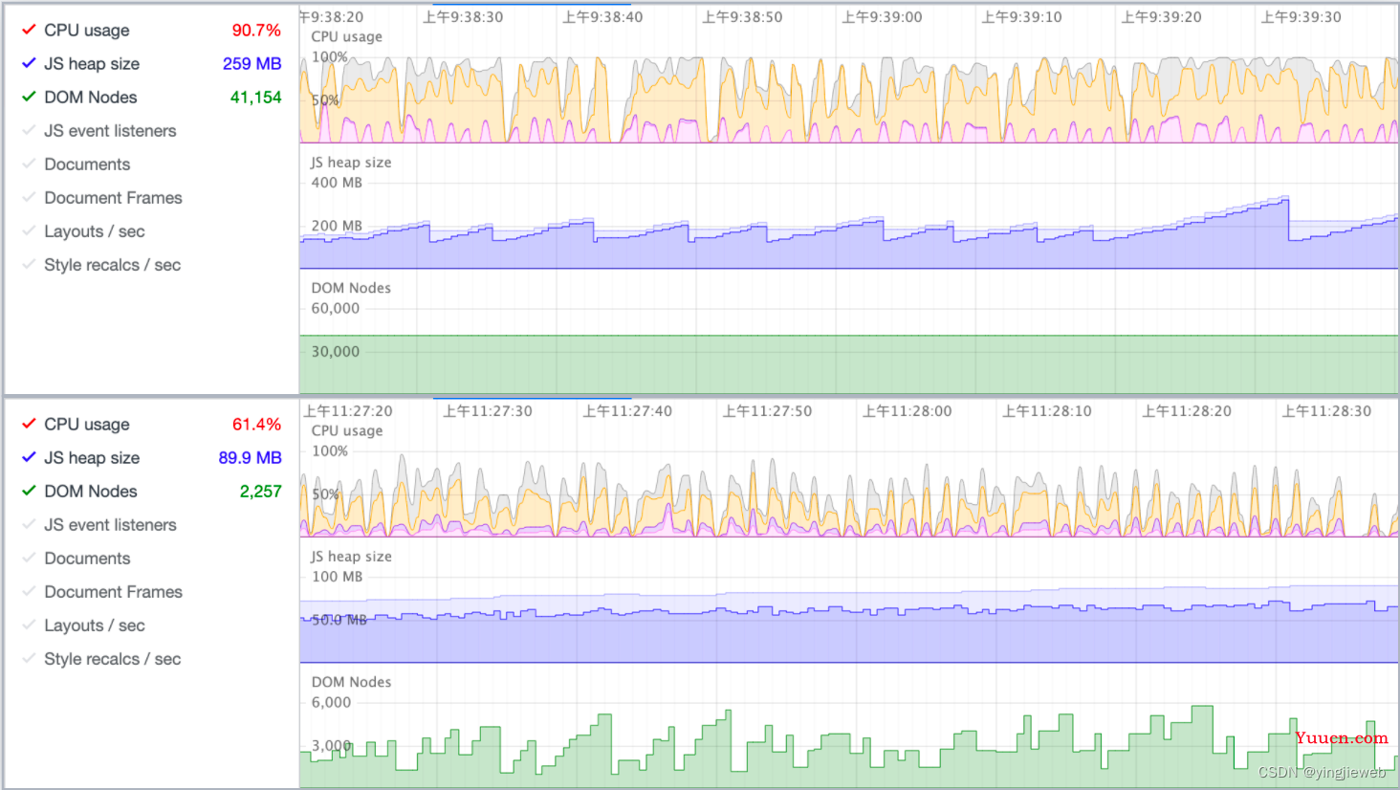1400x790 pixels.
Task: Click the 89.9 MB heap size value
Action: [250, 457]
